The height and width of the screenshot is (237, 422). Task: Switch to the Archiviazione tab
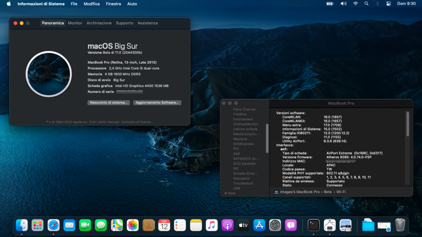point(99,23)
